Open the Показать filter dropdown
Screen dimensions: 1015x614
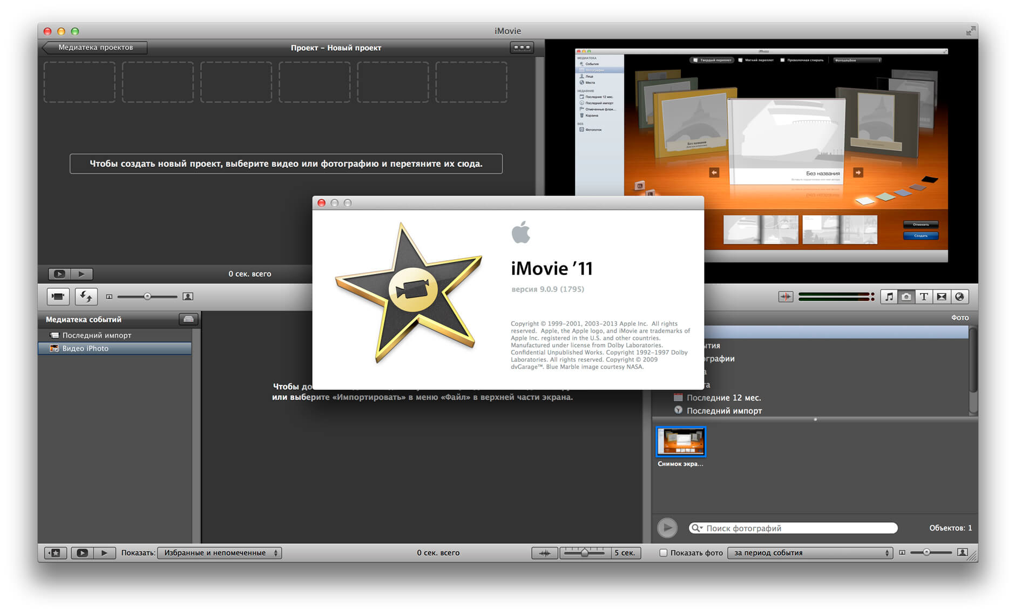[x=219, y=552]
